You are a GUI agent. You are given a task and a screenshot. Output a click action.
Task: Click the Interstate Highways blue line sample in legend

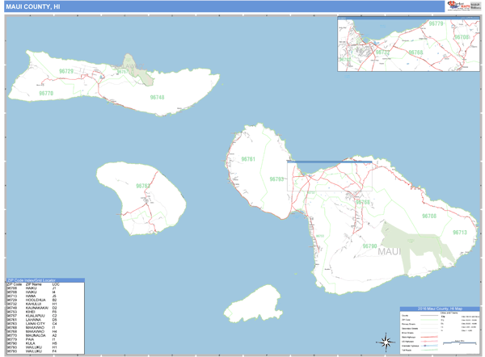[429, 346]
